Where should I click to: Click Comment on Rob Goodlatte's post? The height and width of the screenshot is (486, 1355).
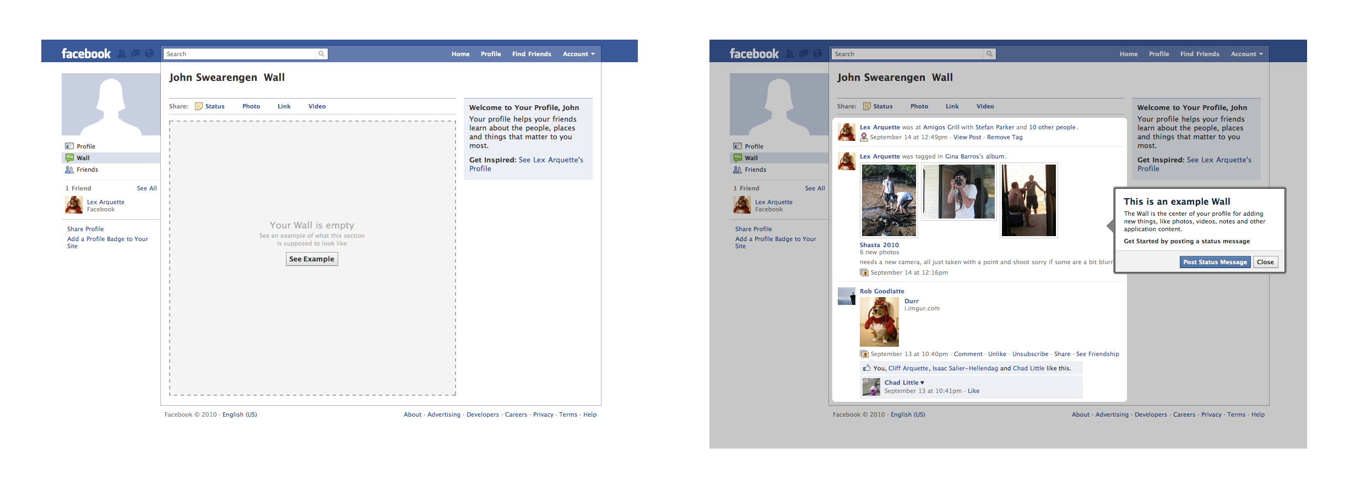968,354
